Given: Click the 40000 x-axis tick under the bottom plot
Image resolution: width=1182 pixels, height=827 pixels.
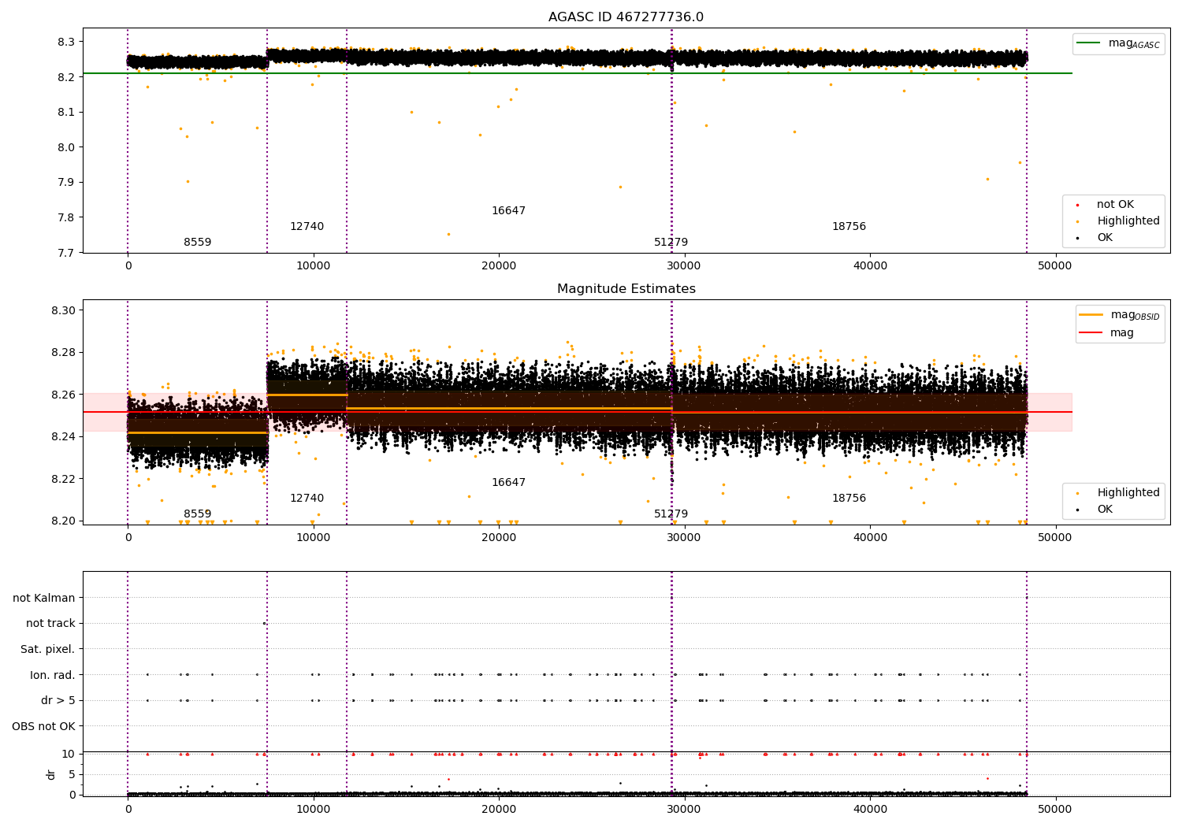Looking at the screenshot, I should pos(870,809).
